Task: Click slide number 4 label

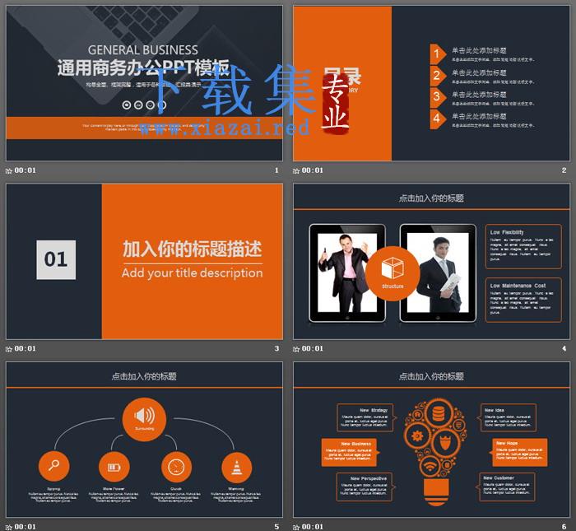Action: (564, 349)
